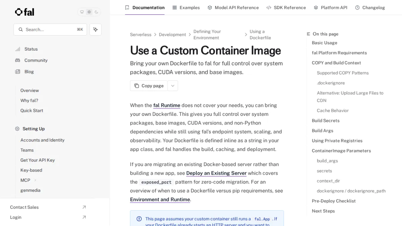Image resolution: width=402 pixels, height=226 pixels.
Task: Jump to COPY and Build Context
Action: (336, 63)
